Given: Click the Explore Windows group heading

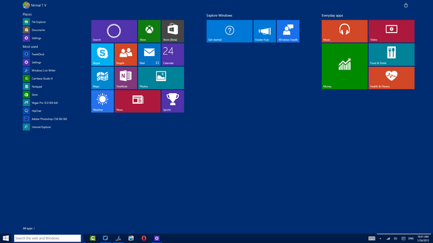Looking at the screenshot, I should click(219, 16).
